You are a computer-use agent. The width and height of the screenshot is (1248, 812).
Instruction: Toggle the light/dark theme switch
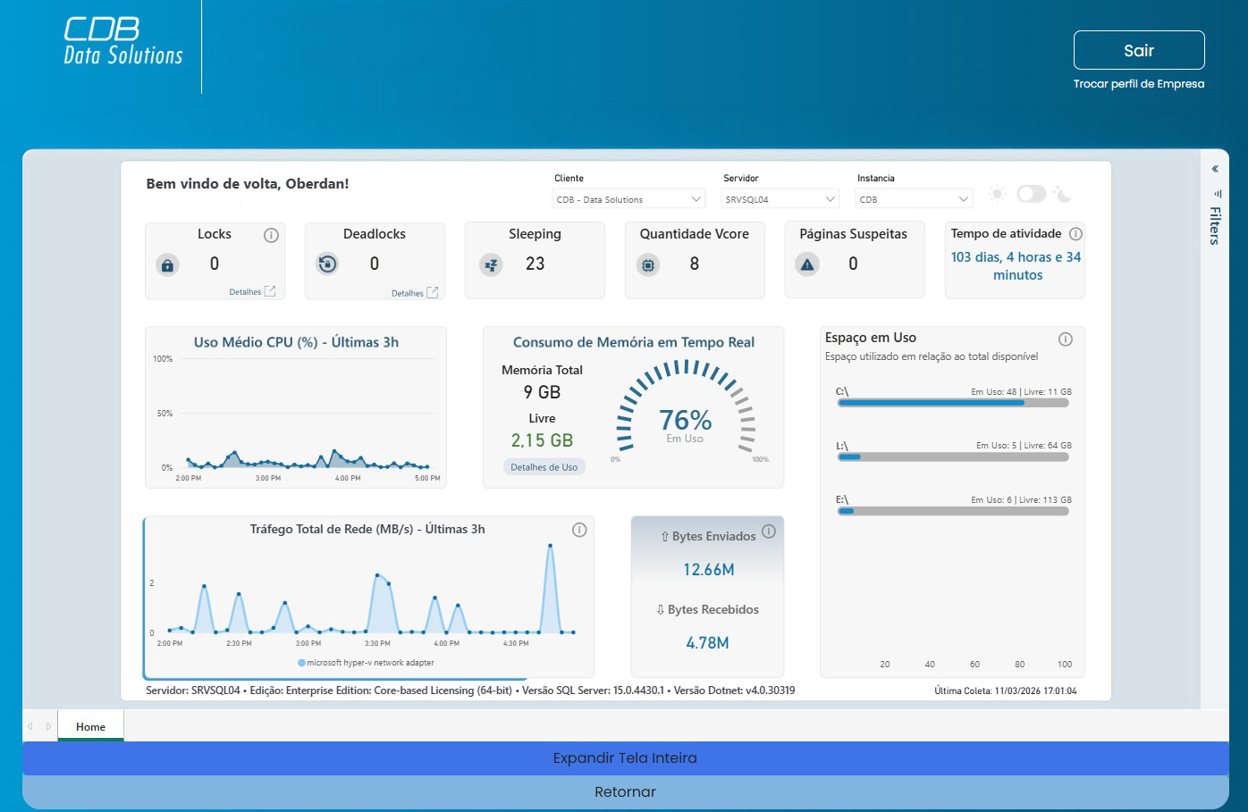1031,194
